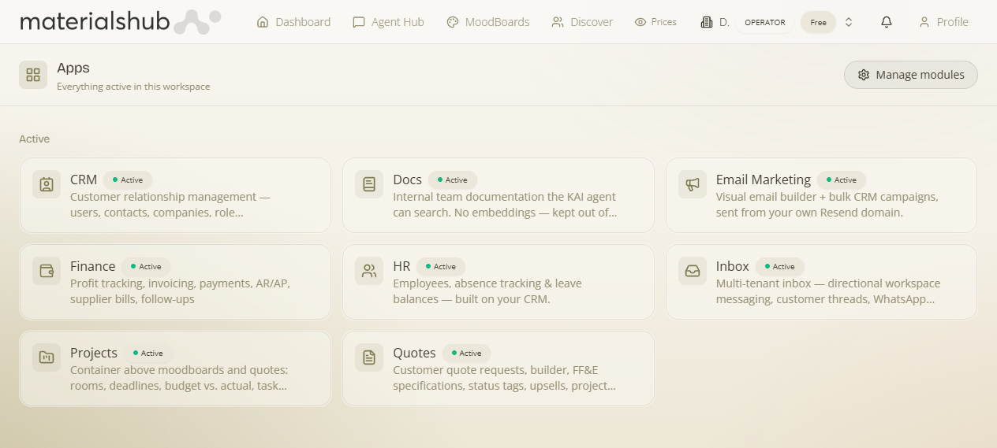
Task: Click the Projects folder icon
Action: click(x=47, y=358)
